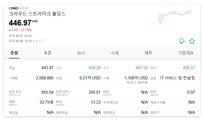Open the 재무 tab
Screen dimensions: 204x120
(x=148, y=53)
